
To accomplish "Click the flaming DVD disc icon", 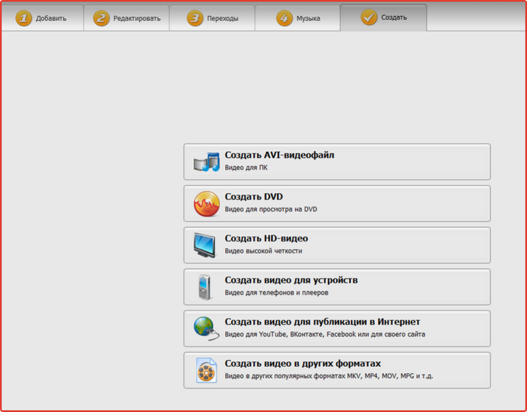I will point(206,204).
